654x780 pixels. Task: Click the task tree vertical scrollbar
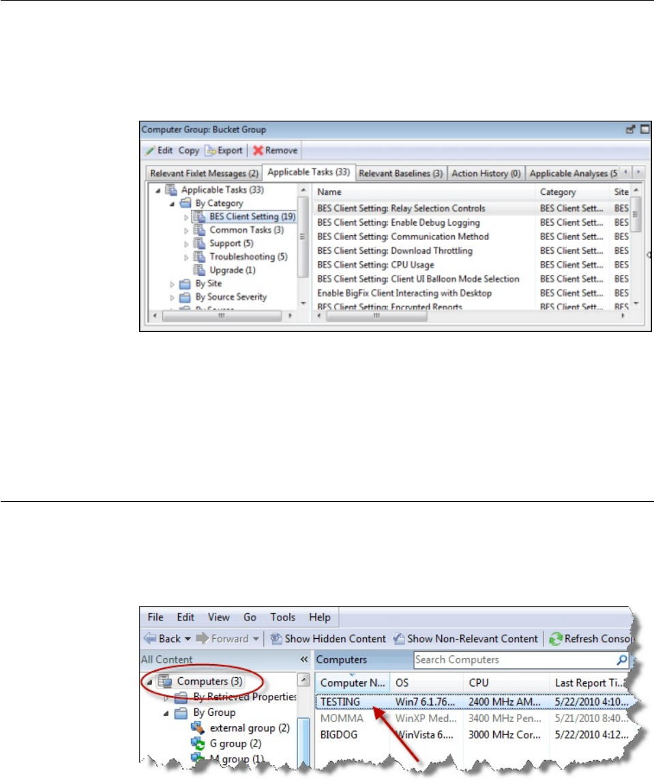(303, 237)
